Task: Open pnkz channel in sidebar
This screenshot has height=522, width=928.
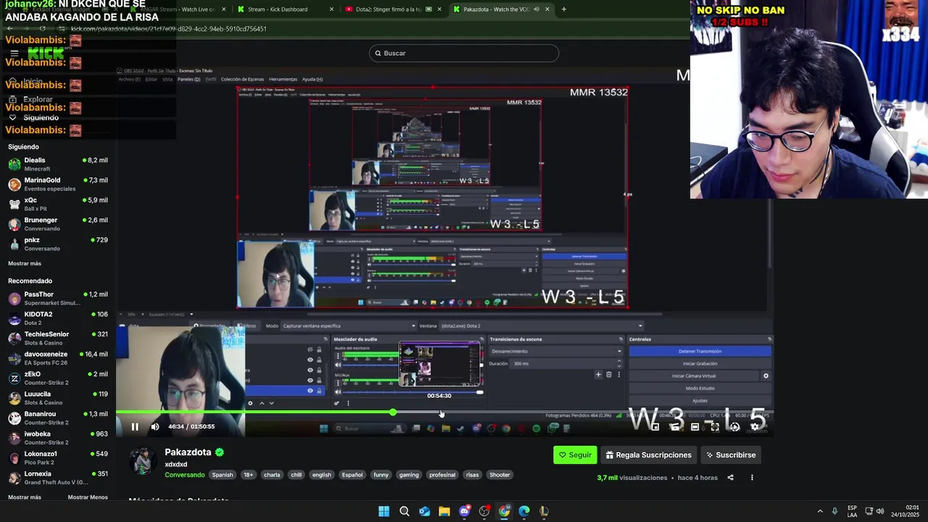Action: coord(58,244)
